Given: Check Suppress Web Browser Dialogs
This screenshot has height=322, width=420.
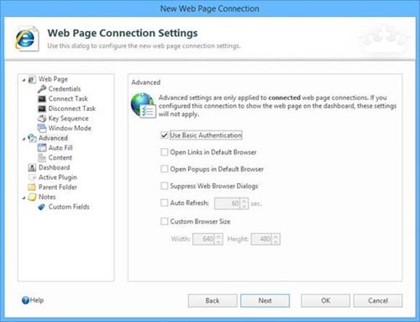Looking at the screenshot, I should pos(164,186).
